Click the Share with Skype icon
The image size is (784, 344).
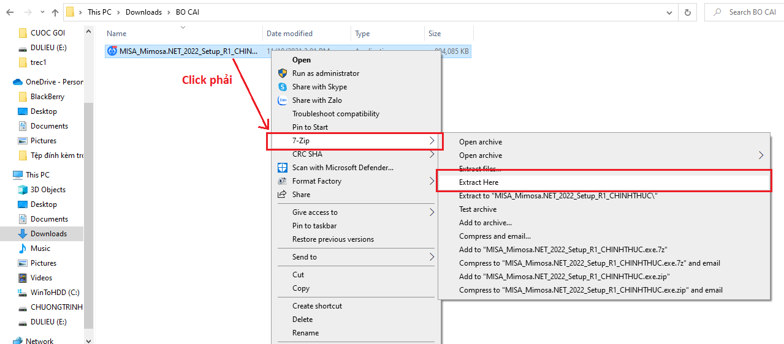283,87
